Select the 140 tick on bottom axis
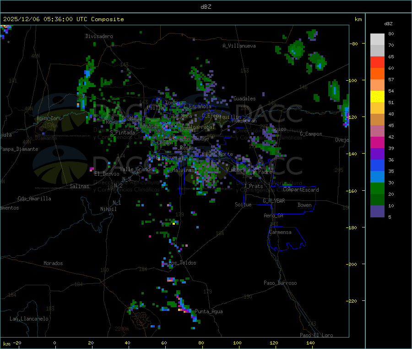Viewport: 412px width, 349px height. coord(310,343)
